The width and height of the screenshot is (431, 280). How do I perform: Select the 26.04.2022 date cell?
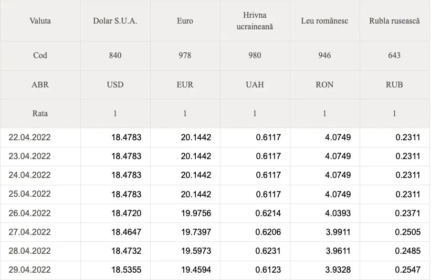[40, 213]
